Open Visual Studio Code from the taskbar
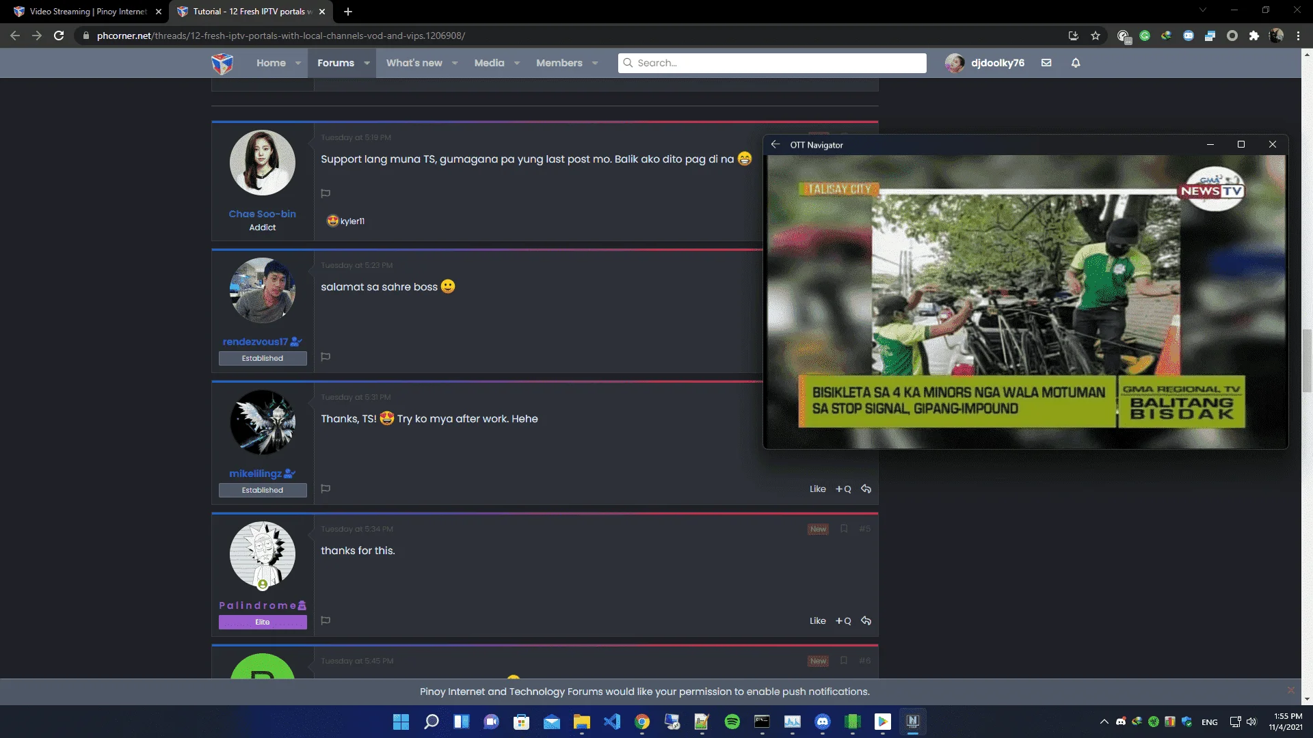This screenshot has height=738, width=1313. [x=612, y=722]
